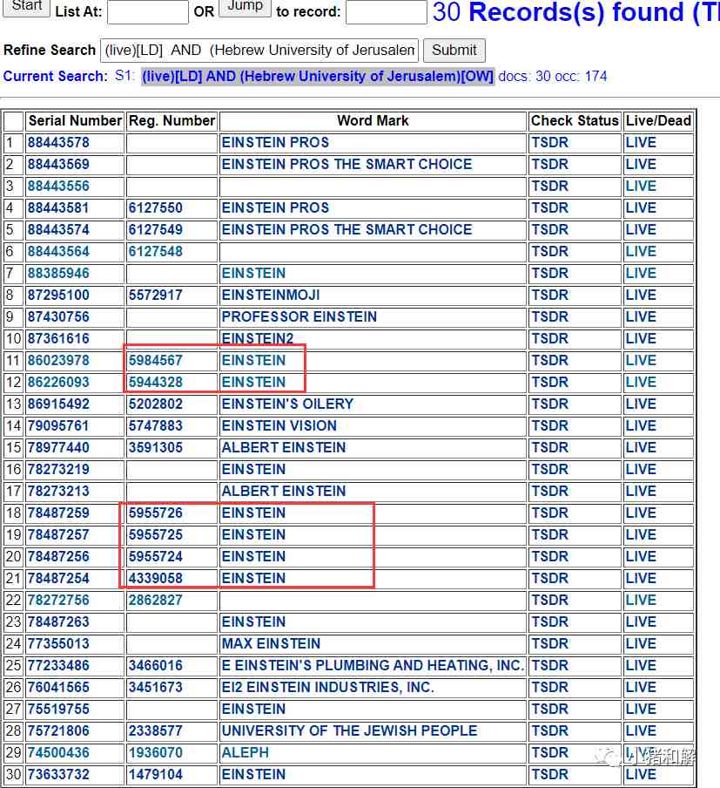Open registration number 1936070
This screenshot has height=788, width=720.
click(x=156, y=752)
